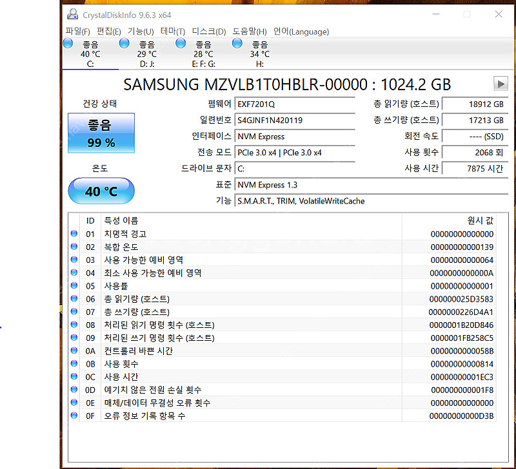Click the status orb beside attribute 05
The image size is (516, 469).
point(74,285)
